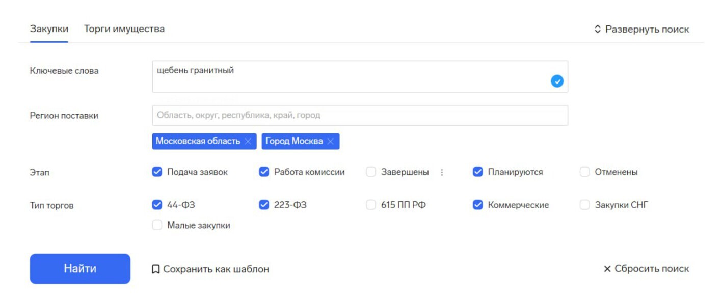This screenshot has width=722, height=305.
Task: Enable the Отменены stage checkbox
Action: [584, 172]
